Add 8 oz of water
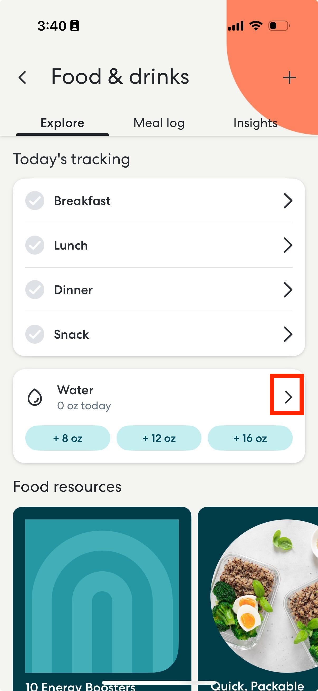 [x=68, y=438]
